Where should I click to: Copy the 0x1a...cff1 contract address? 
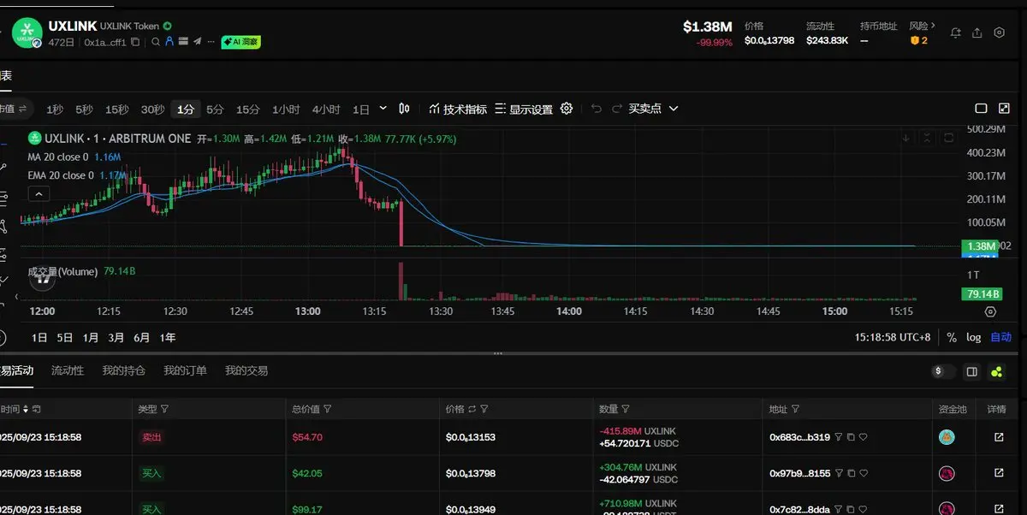[135, 42]
